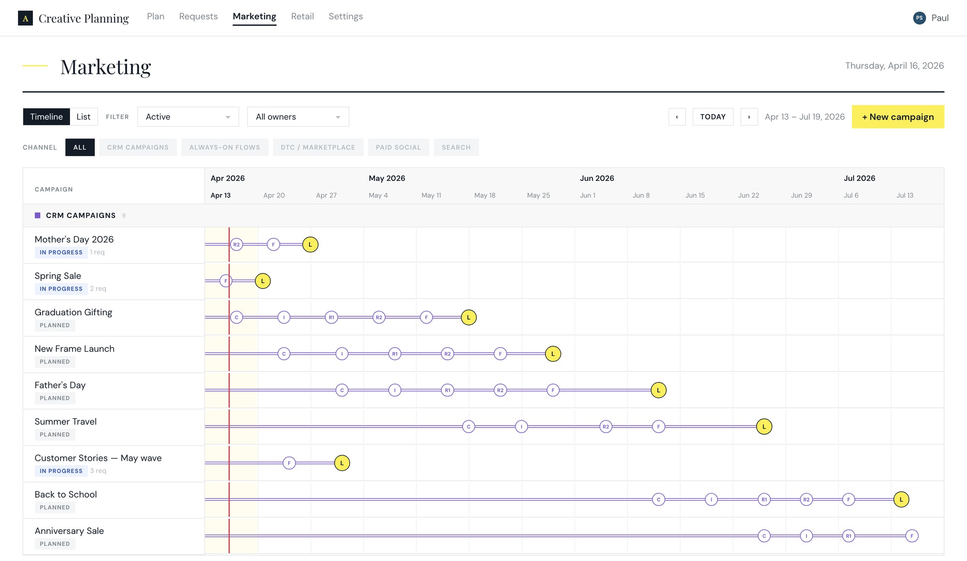Open the Plan tab
This screenshot has width=967, height=561.
(156, 16)
